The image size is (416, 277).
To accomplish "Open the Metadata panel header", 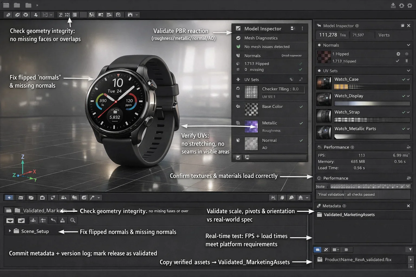I will 332,206.
